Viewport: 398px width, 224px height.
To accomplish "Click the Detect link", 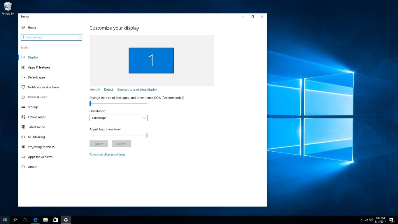I will point(108,90).
